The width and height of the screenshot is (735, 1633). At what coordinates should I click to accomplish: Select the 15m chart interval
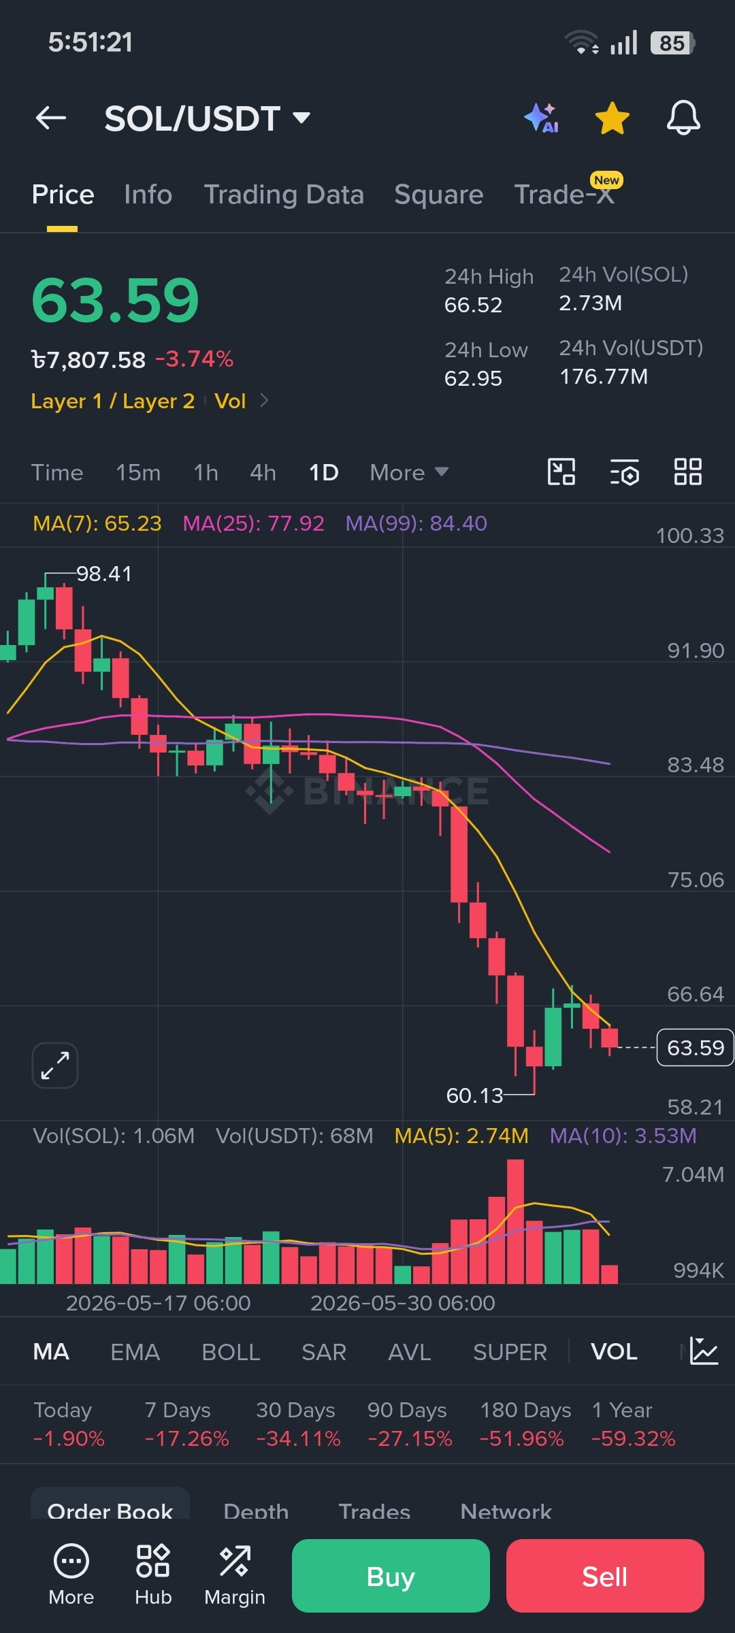click(x=138, y=472)
